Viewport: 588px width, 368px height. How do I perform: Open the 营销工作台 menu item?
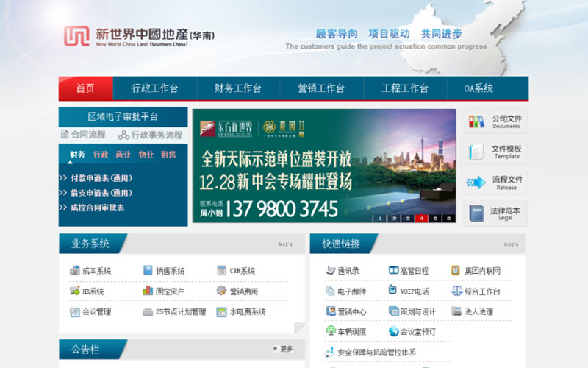coord(321,88)
